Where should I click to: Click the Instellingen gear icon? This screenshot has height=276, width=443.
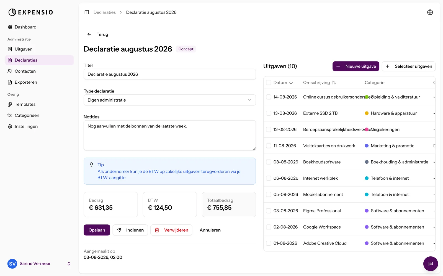[10, 126]
